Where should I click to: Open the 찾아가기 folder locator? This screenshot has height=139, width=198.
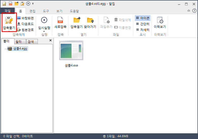coord(90,23)
